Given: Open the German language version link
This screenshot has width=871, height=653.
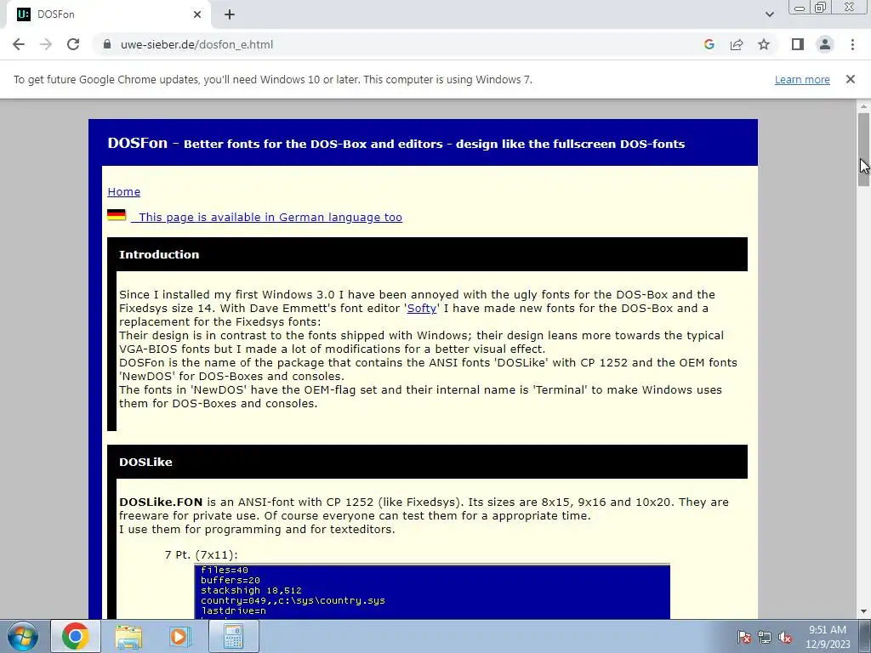Looking at the screenshot, I should point(266,217).
